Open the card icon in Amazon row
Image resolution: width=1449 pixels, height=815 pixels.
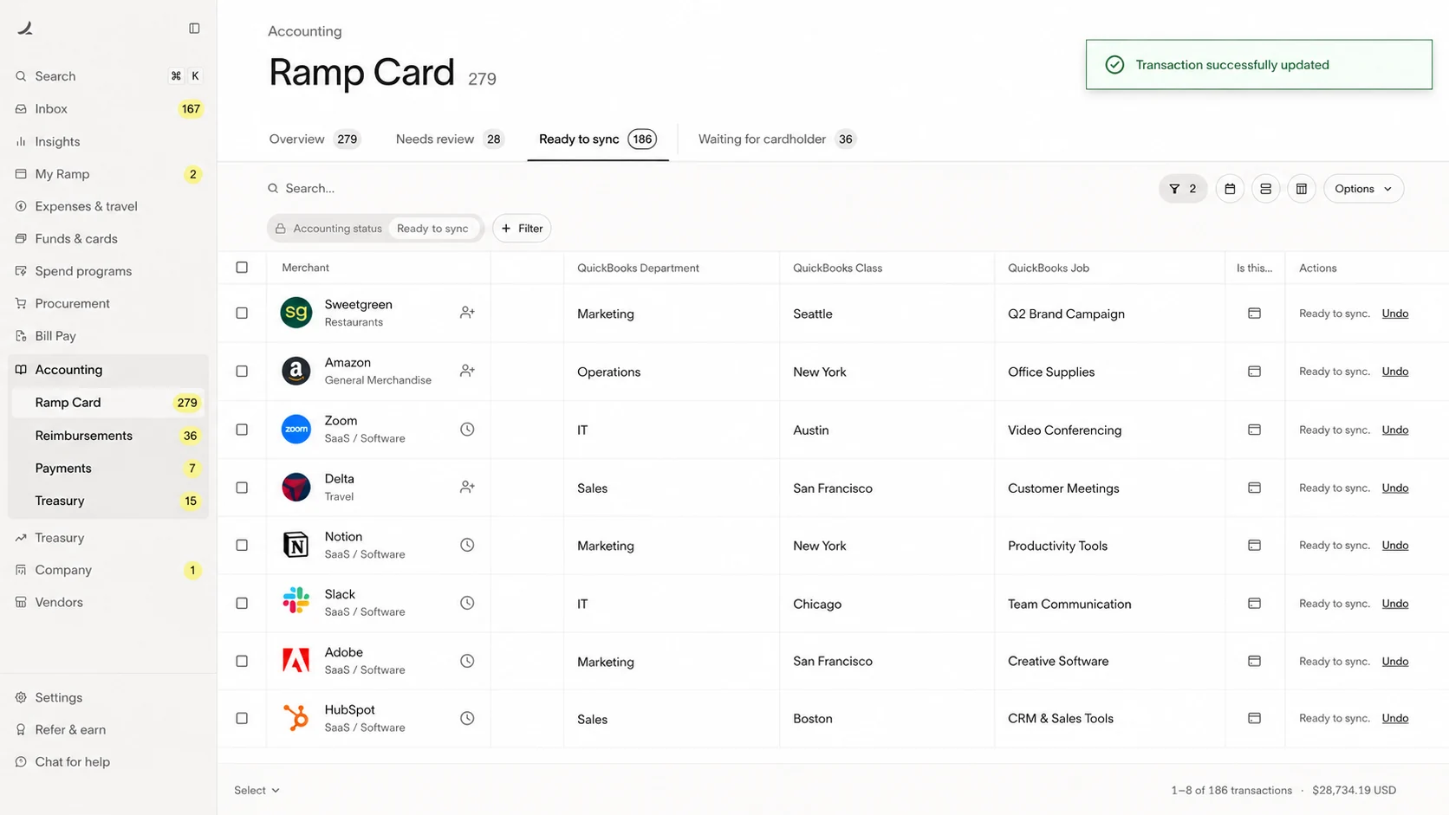1254,372
